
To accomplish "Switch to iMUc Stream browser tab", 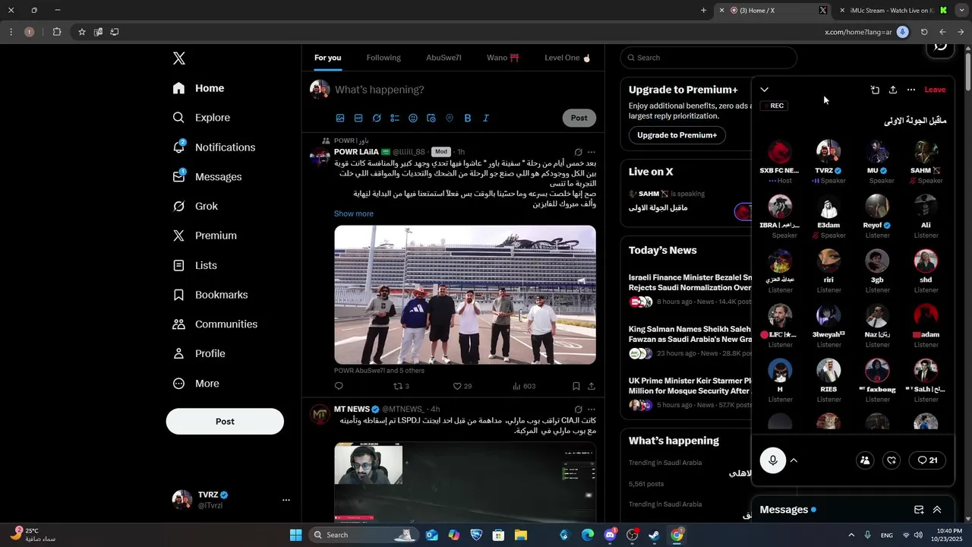I will (895, 11).
